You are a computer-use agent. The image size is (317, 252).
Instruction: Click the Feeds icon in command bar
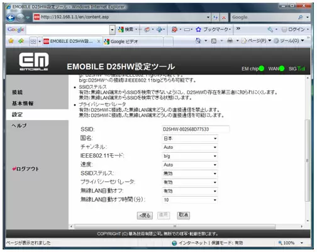click(x=214, y=41)
